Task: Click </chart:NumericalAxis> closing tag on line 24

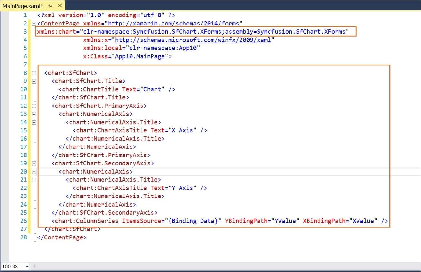Action: coord(97,205)
